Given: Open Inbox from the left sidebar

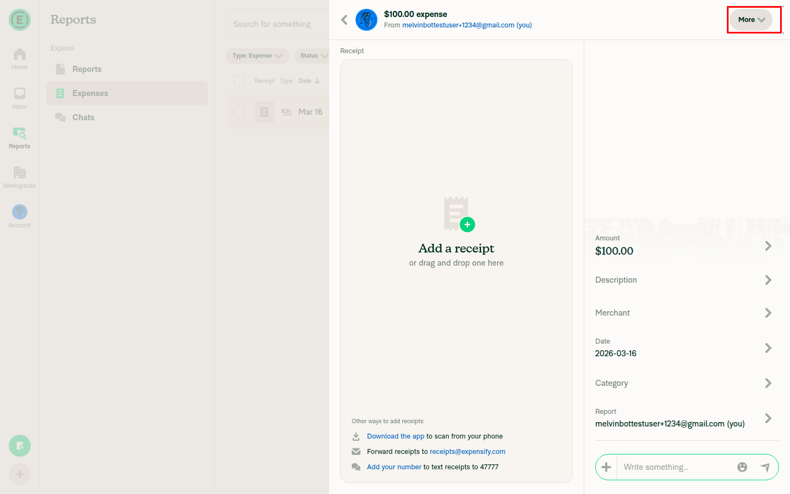Looking at the screenshot, I should click(20, 98).
